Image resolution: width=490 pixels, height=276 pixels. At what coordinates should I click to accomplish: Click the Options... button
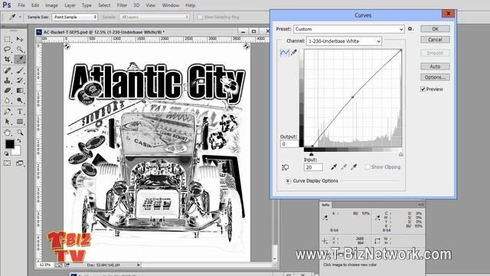pos(435,77)
